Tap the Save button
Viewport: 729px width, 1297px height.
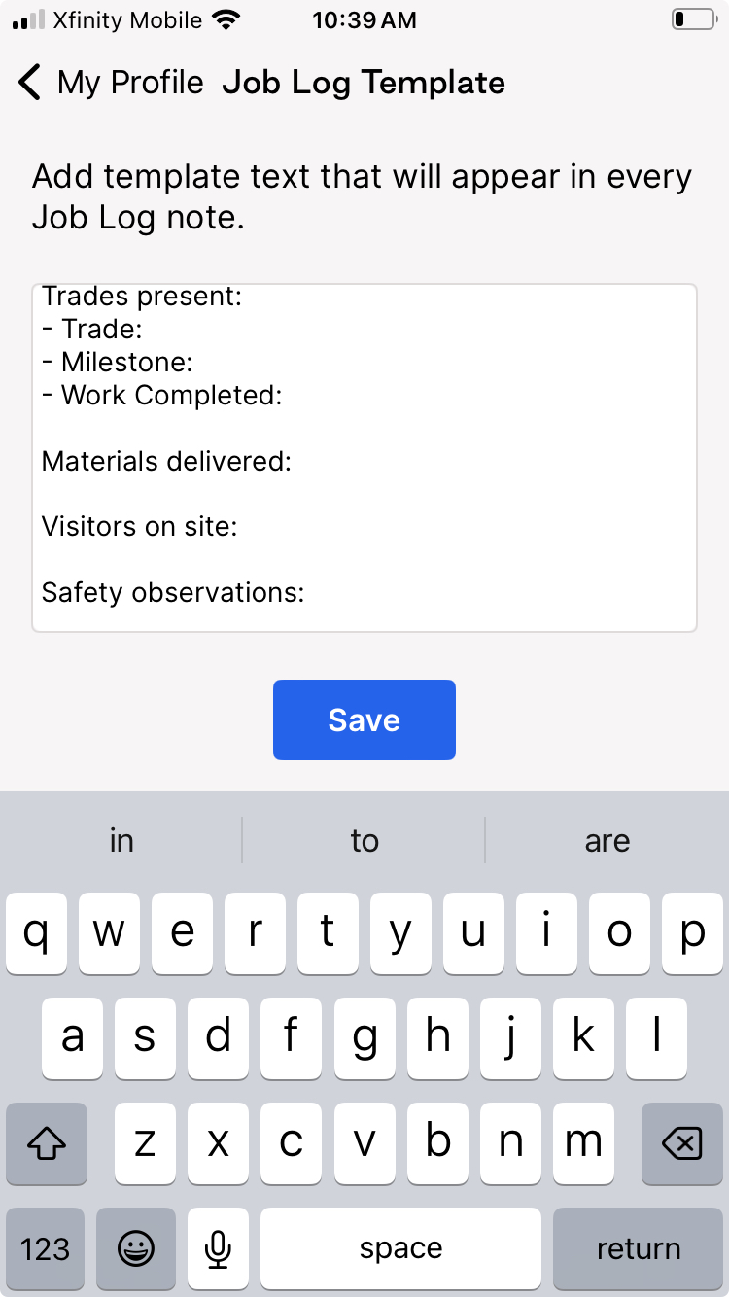point(364,719)
